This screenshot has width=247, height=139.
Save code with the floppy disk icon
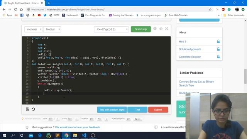pos(27,109)
